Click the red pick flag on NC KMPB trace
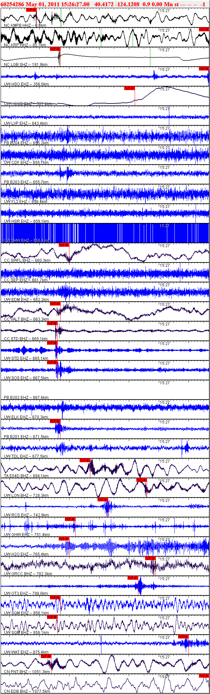210x694 pixels. click(31, 10)
